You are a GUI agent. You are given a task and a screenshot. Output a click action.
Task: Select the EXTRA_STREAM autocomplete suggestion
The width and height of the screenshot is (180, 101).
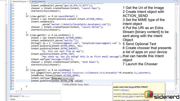point(87,85)
